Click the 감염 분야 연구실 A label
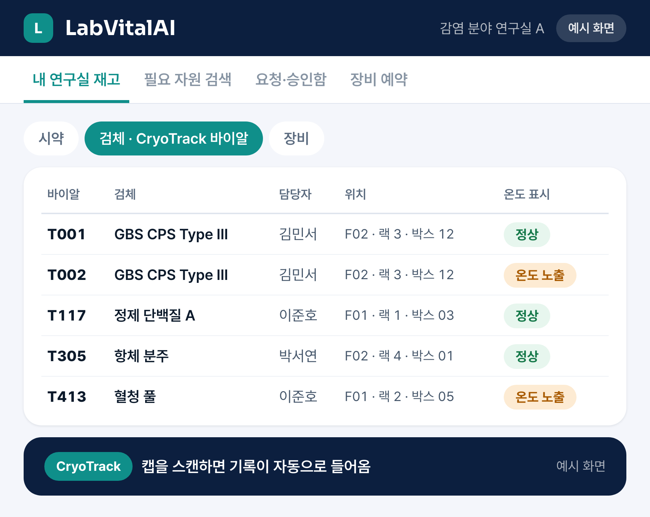 click(492, 28)
